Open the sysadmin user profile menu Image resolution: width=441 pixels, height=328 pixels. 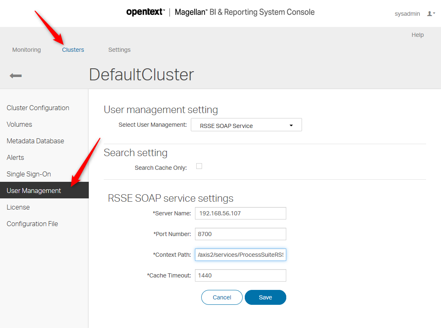(x=431, y=14)
